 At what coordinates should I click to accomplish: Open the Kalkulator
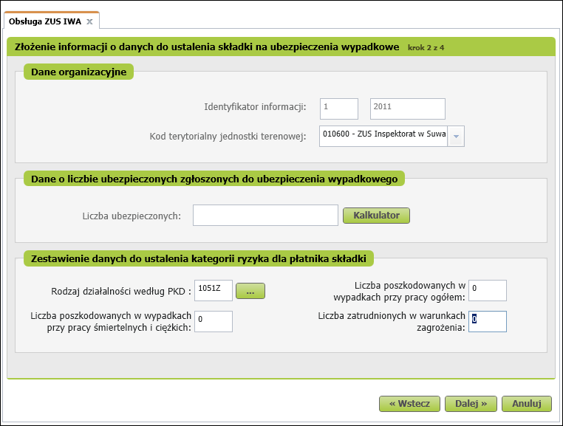point(376,216)
